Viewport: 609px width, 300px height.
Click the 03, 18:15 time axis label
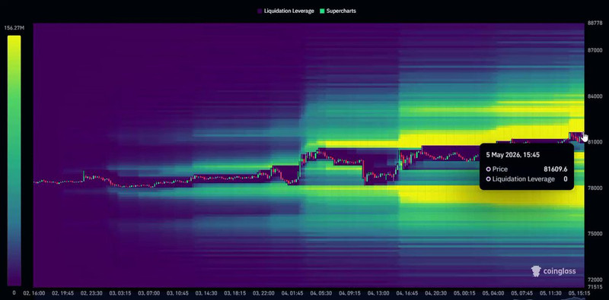tap(235, 293)
